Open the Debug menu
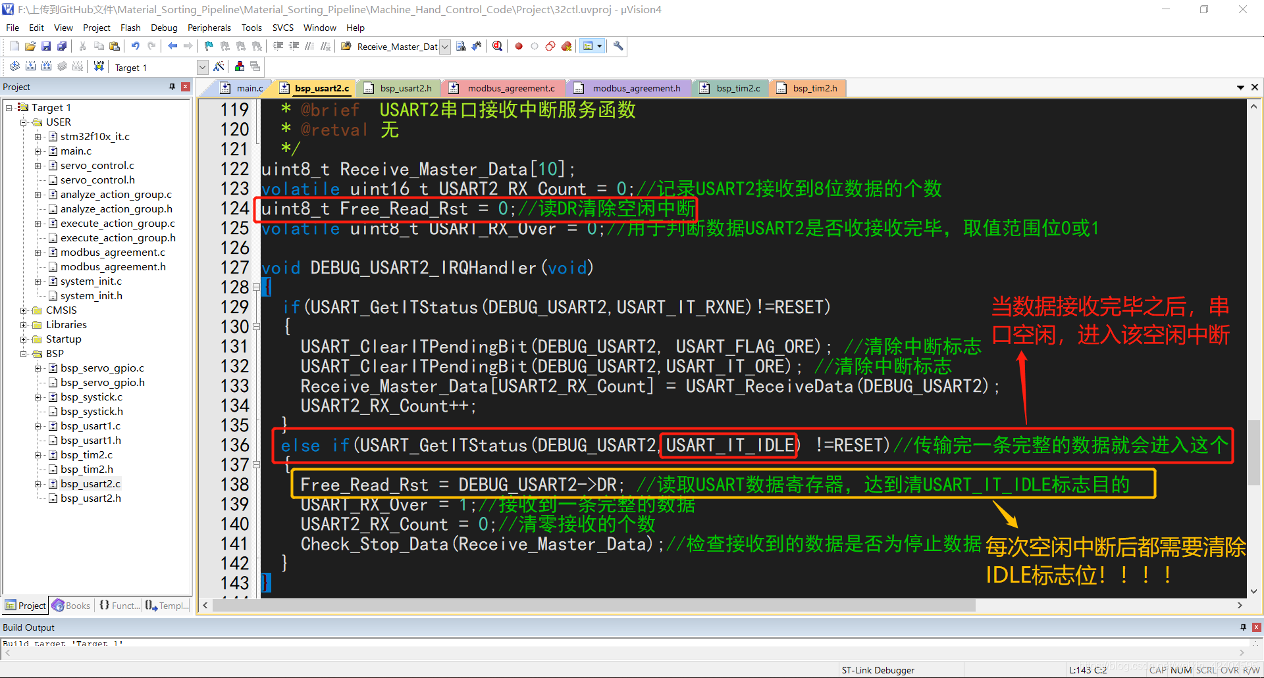Image resolution: width=1264 pixels, height=678 pixels. [x=164, y=28]
